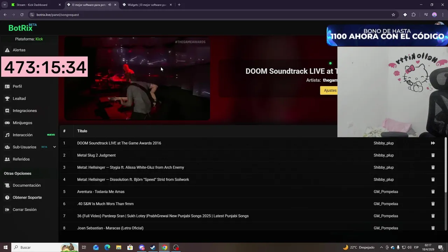448x252 pixels.
Task: Open Chrome media controls icon
Action: pos(426,15)
